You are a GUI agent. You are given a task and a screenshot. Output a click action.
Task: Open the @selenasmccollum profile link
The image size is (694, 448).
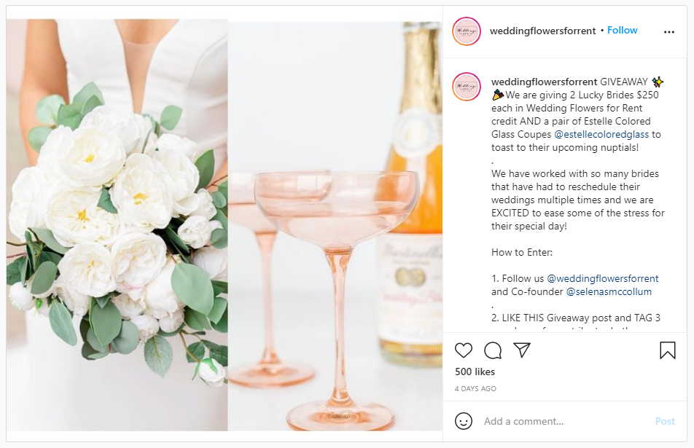609,292
